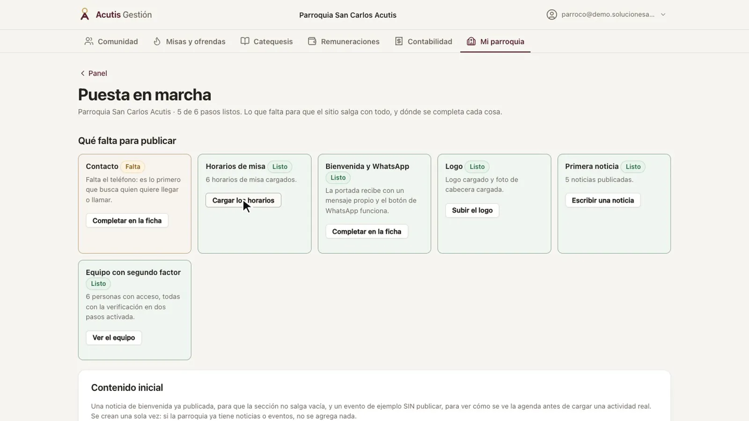Click the Contenido inicial heading

pos(127,388)
